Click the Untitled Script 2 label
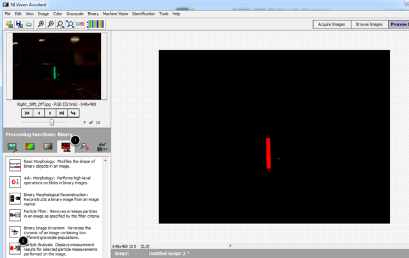 coord(169,254)
